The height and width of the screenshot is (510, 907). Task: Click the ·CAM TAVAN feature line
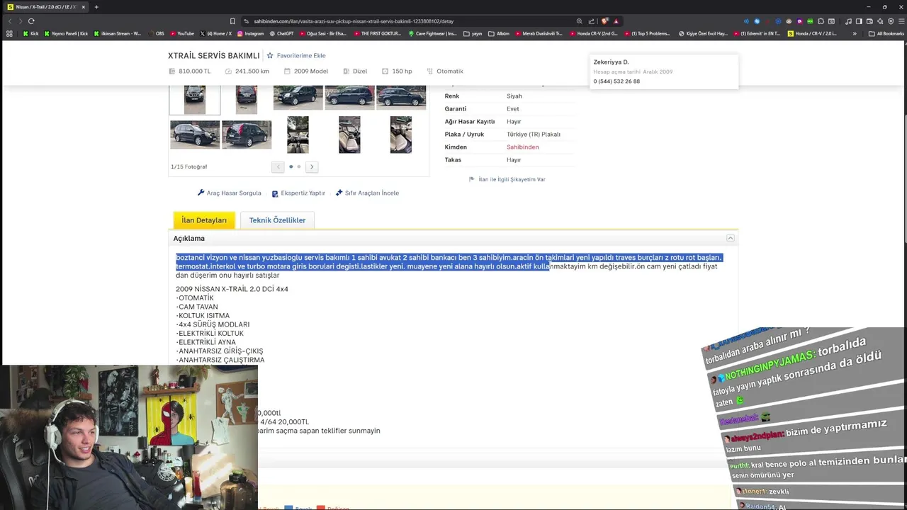click(197, 307)
